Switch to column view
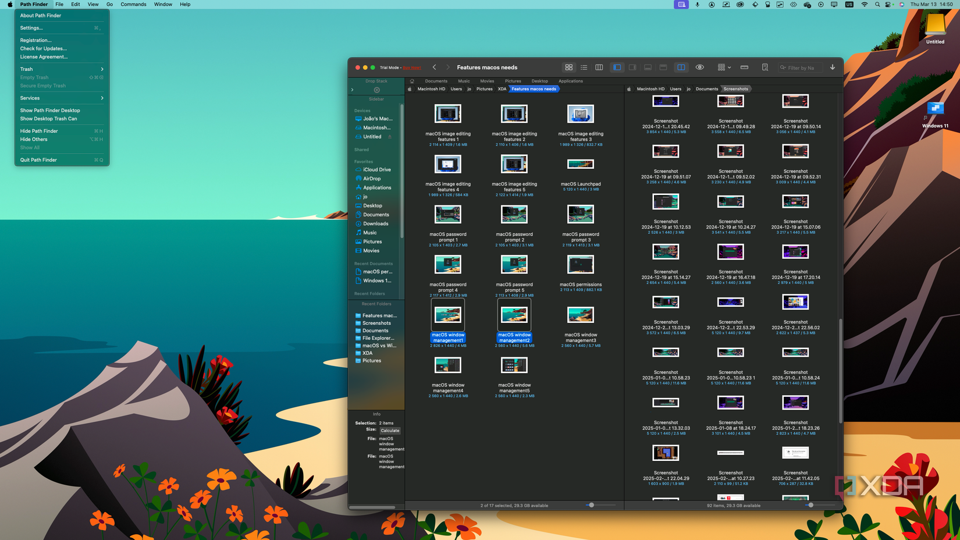 pos(599,67)
